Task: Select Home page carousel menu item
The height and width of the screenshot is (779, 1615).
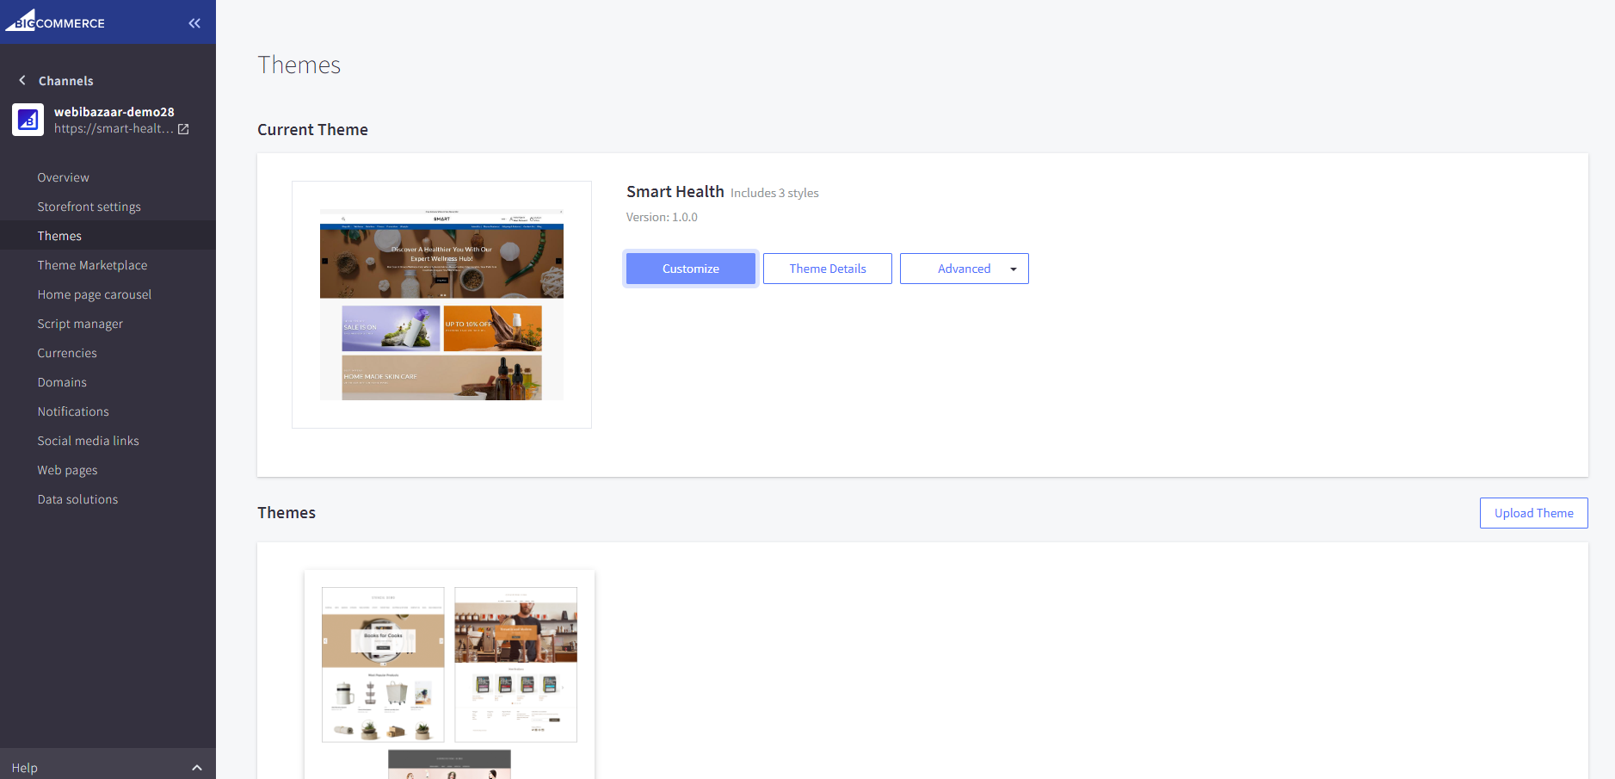Action: [94, 294]
